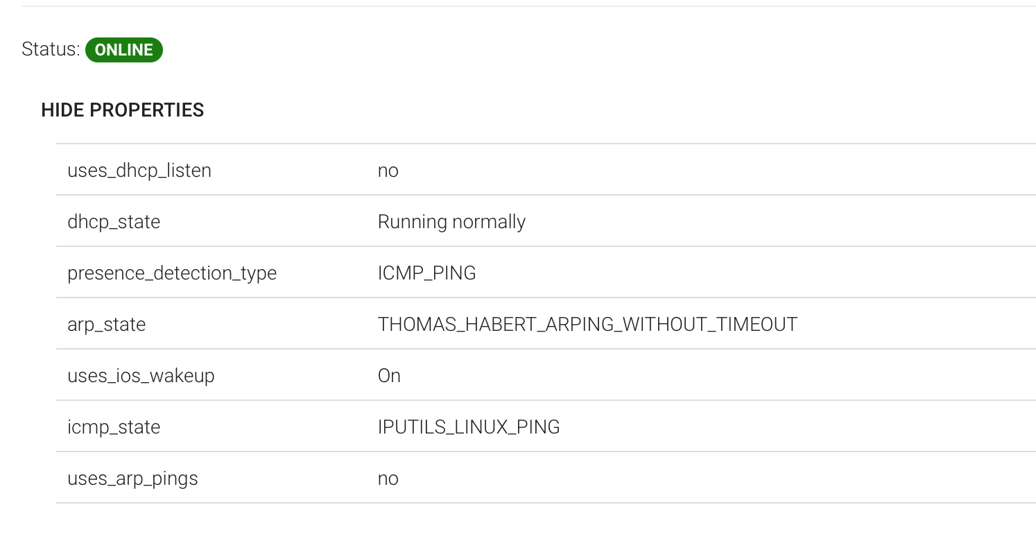Click the Status label text
Image resolution: width=1036 pixels, height=541 pixels.
(x=51, y=50)
